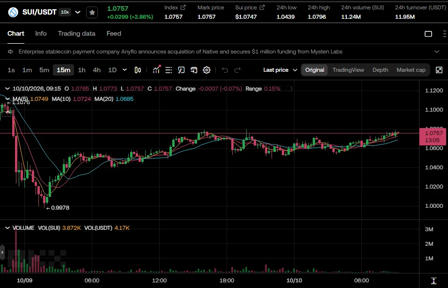This screenshot has width=448, height=288.
Task: Select the 15m timeframe
Action: tap(63, 70)
